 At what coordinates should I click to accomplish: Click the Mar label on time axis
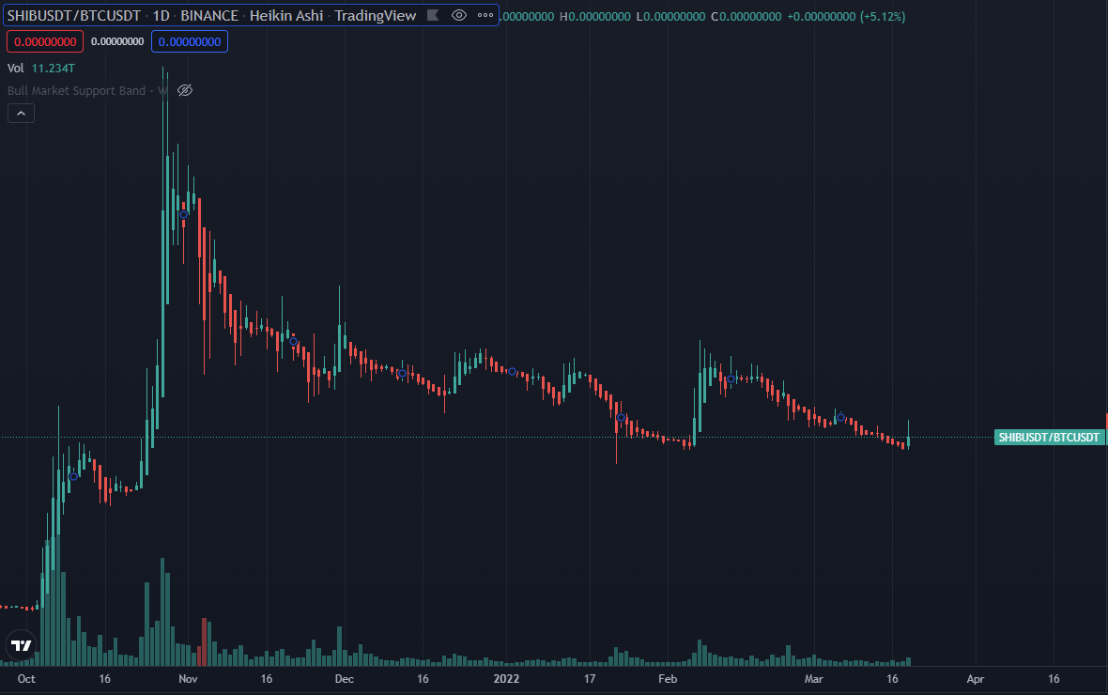pyautogui.click(x=813, y=679)
